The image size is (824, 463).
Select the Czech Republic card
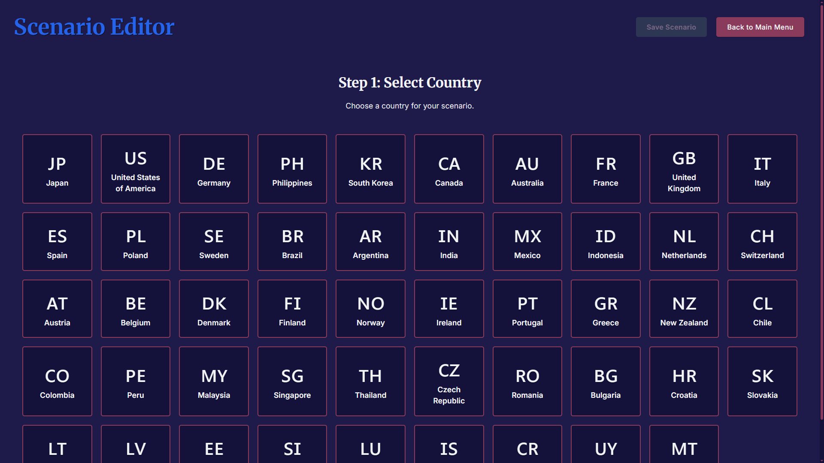pos(449,382)
